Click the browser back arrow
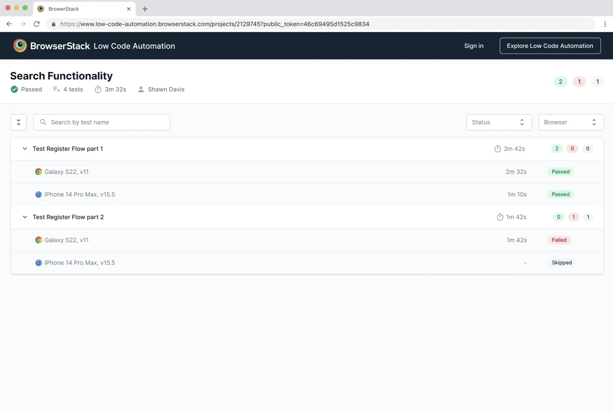 click(x=9, y=24)
